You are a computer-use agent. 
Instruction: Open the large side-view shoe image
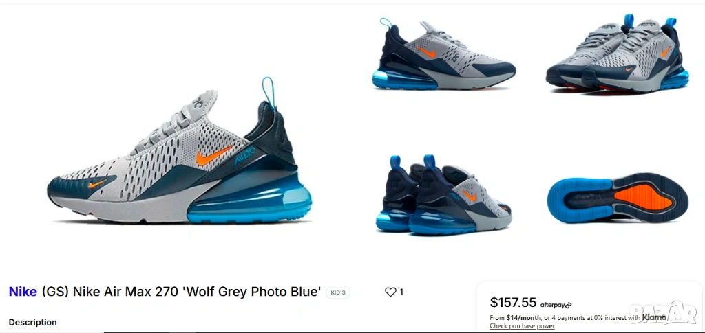pyautogui.click(x=179, y=150)
